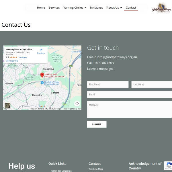
Task: Click the Directions icon on the map card
Action: (x=41, y=50)
